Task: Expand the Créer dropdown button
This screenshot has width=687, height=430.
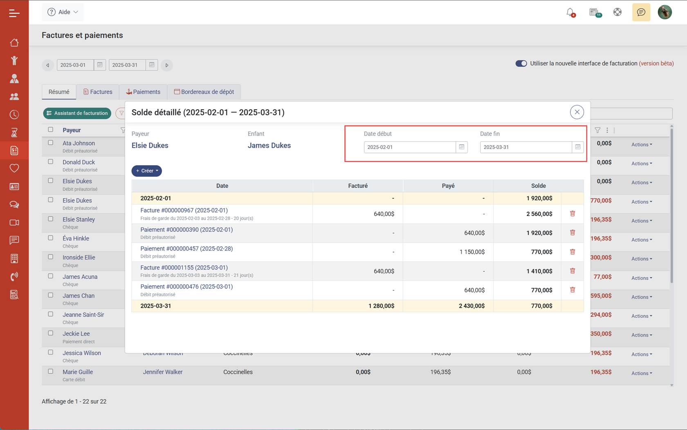Action: [x=147, y=171]
